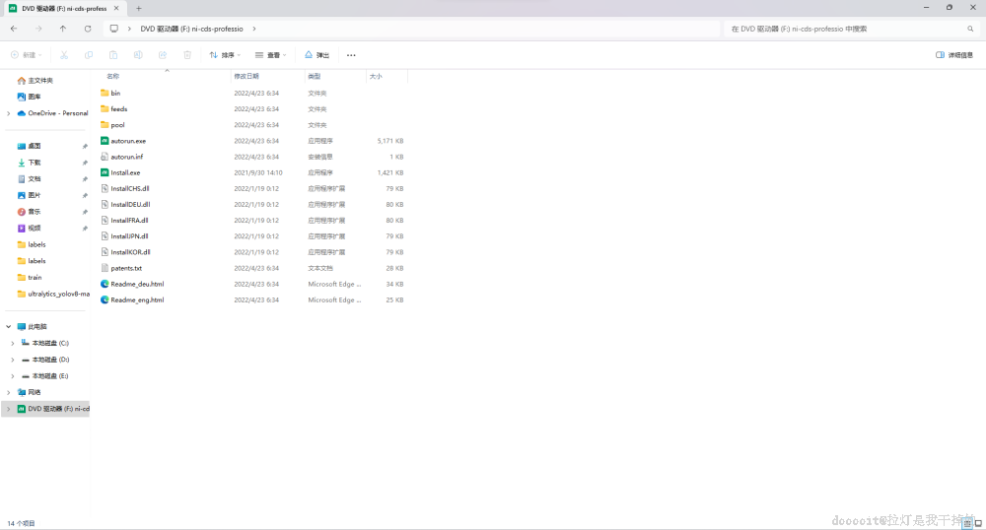Click the DVD drive address bar path
986x530 pixels.
point(191,29)
